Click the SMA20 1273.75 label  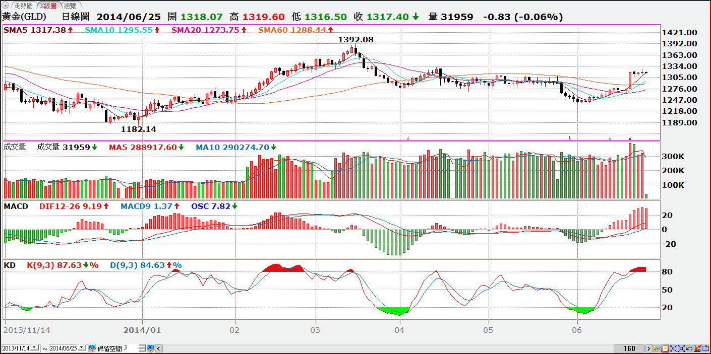(x=209, y=30)
